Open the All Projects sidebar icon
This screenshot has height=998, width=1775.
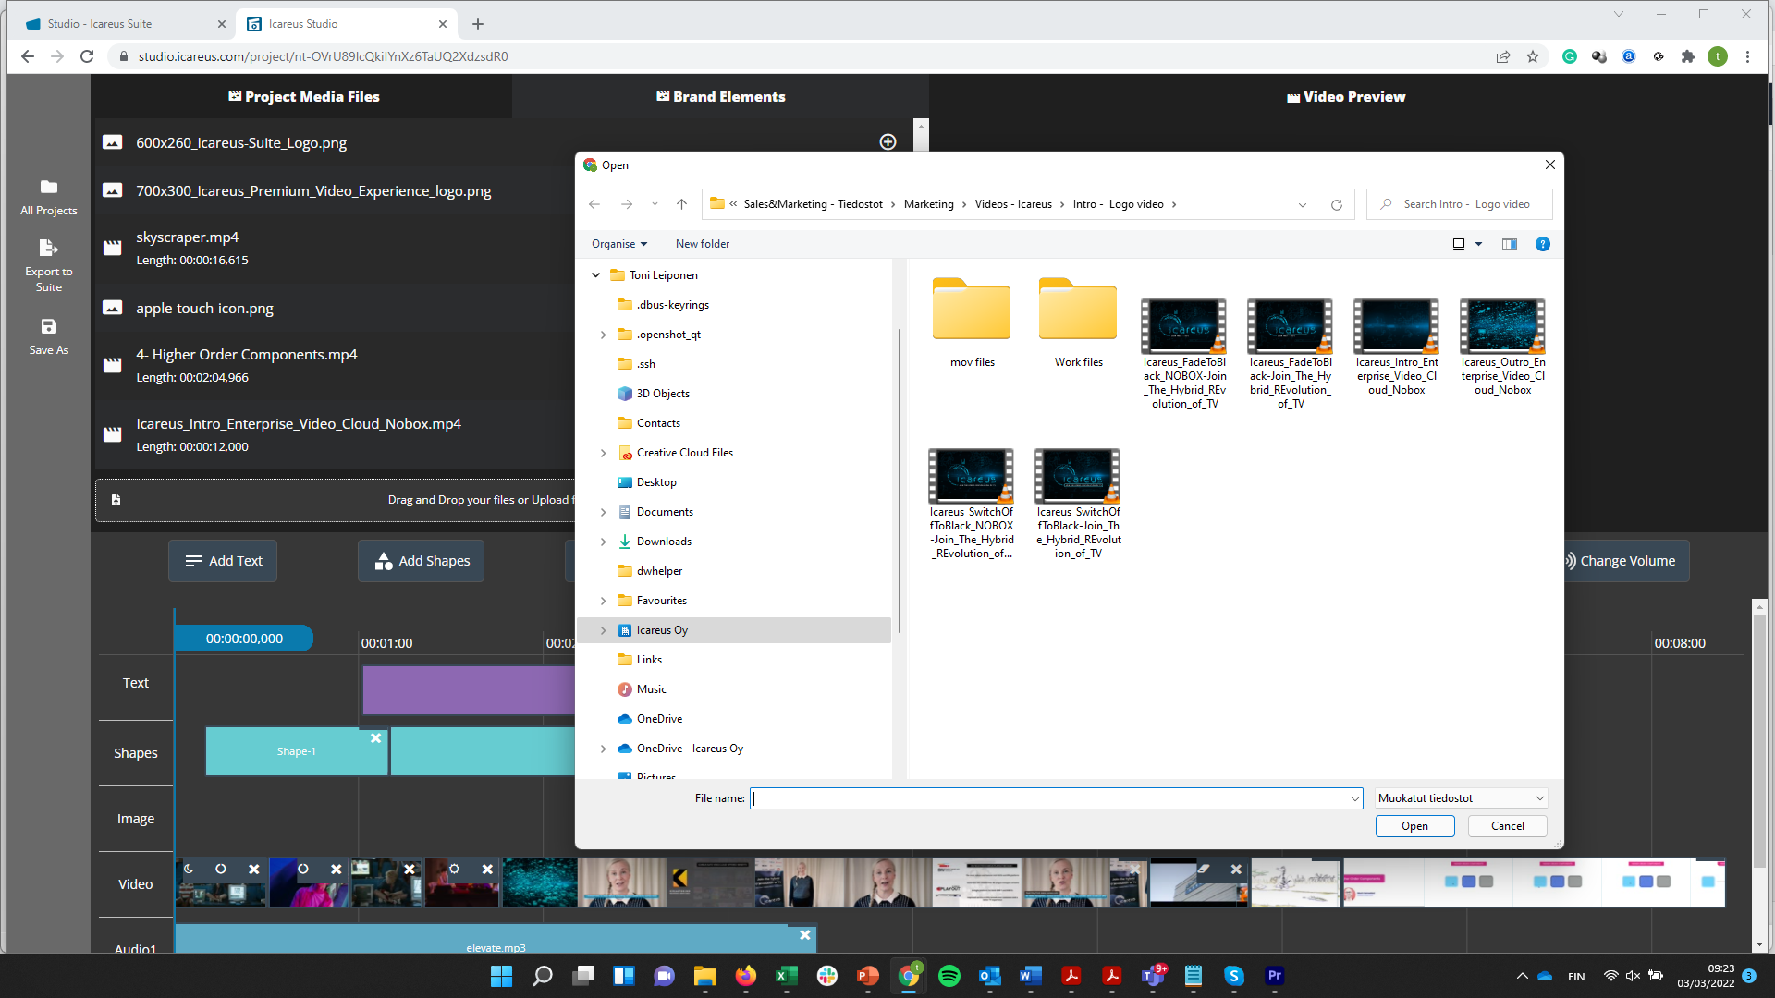click(49, 189)
